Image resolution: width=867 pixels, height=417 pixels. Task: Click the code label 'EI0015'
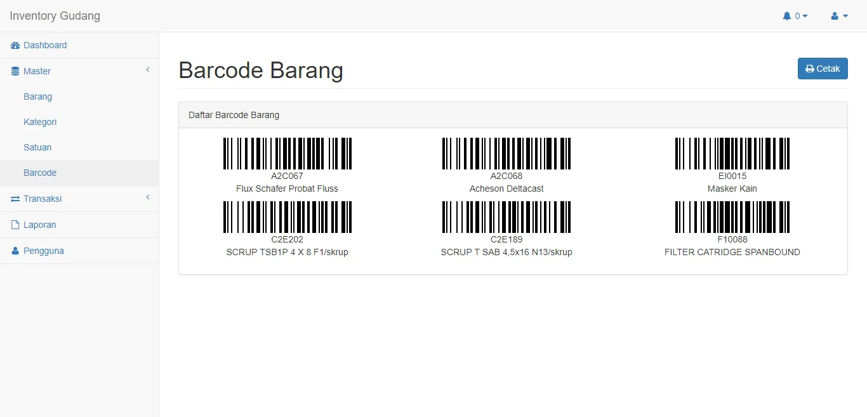click(732, 176)
